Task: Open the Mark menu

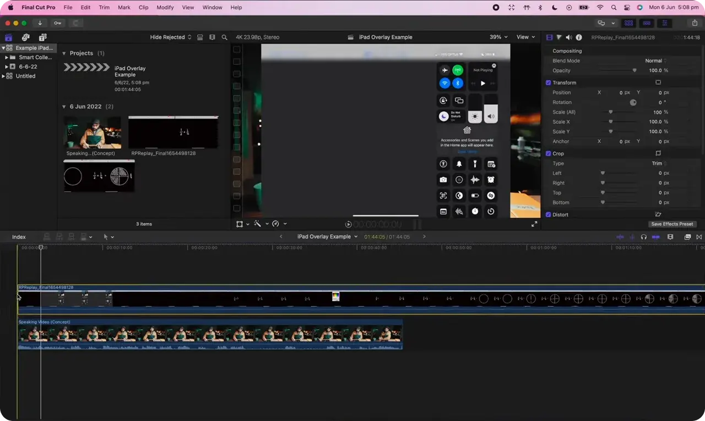Action: point(124,8)
